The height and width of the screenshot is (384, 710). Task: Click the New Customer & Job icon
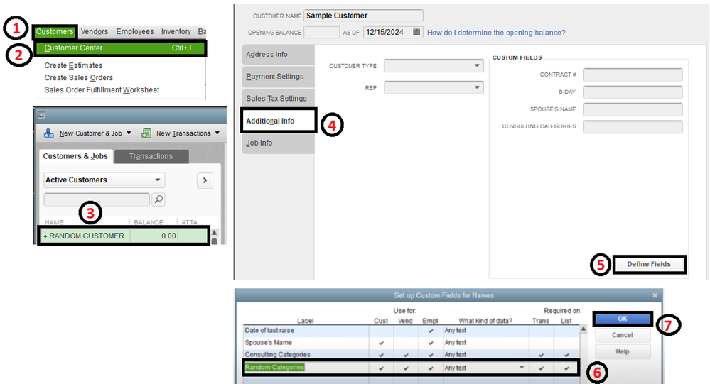pyautogui.click(x=48, y=133)
